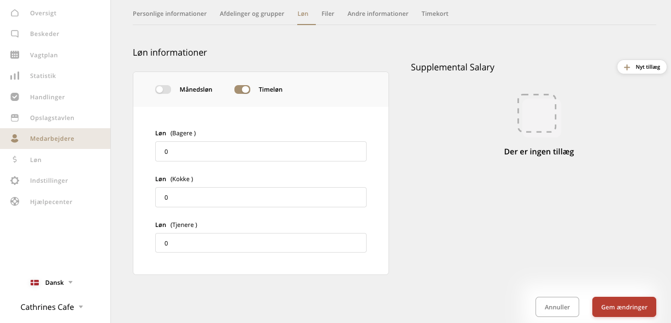Select the Afdelinger og grupper tab

tap(252, 14)
